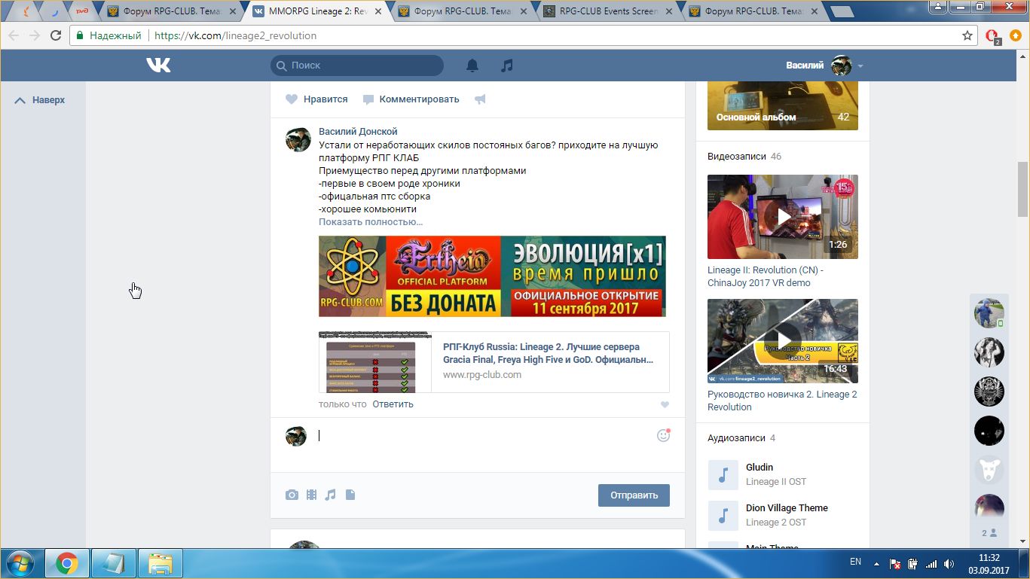This screenshot has height=579, width=1030.
Task: Open the Видеозаписи section header
Action: point(744,157)
